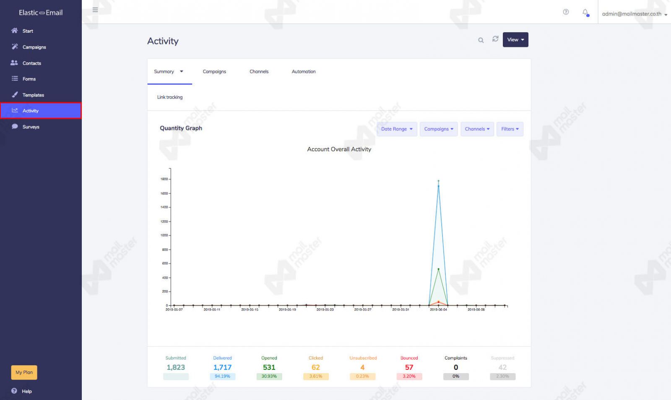Open the help question mark icon

(566, 12)
